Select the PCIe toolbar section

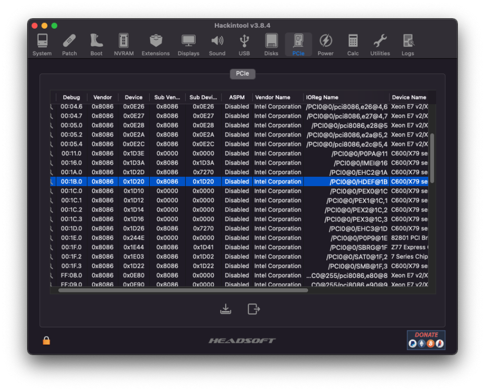point(298,45)
